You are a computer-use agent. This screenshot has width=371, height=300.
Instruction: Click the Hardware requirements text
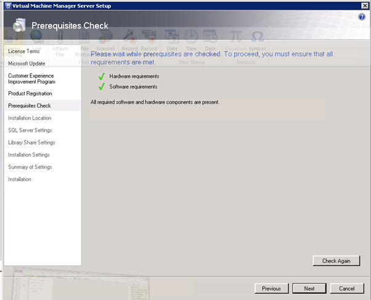134,76
